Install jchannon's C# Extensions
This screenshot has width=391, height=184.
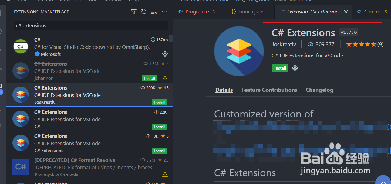click(x=150, y=78)
